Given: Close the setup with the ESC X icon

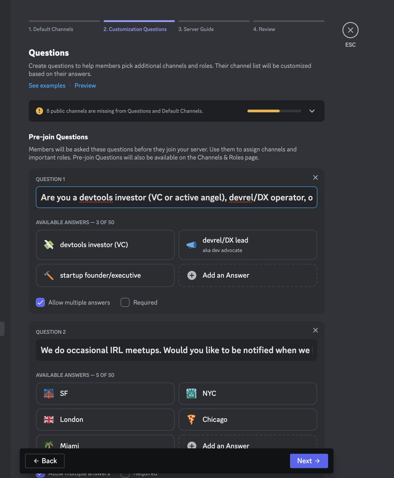Looking at the screenshot, I should coord(350,30).
